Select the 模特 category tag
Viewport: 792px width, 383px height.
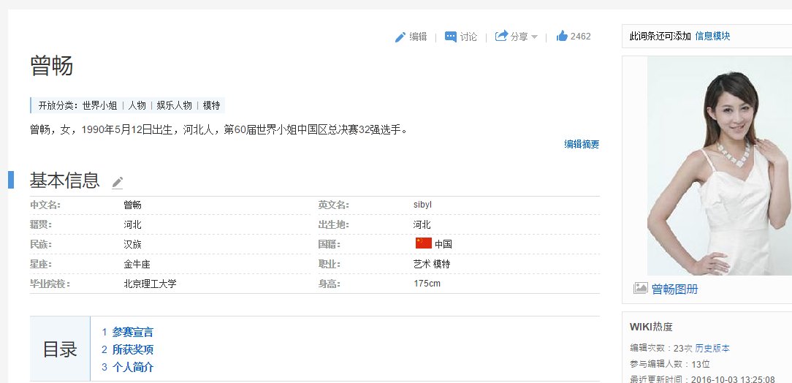click(x=211, y=105)
